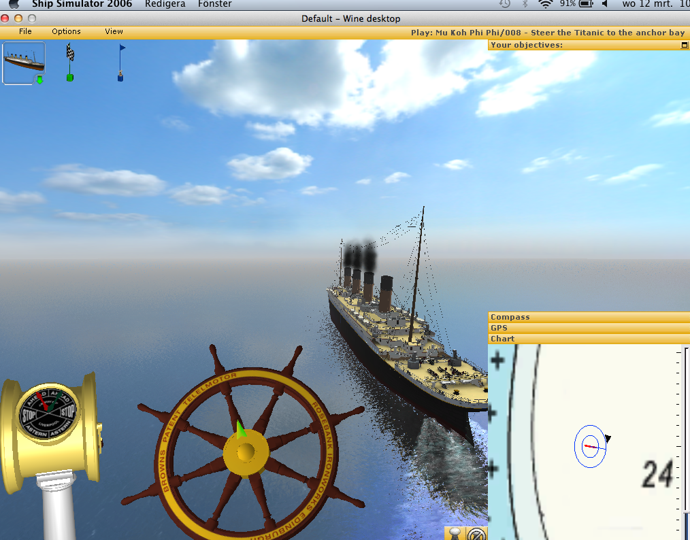Click the blue flag waypoint buoy icon
The image size is (690, 540).
(121, 63)
